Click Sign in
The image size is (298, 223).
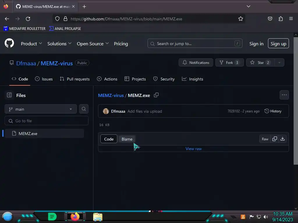[256, 44]
